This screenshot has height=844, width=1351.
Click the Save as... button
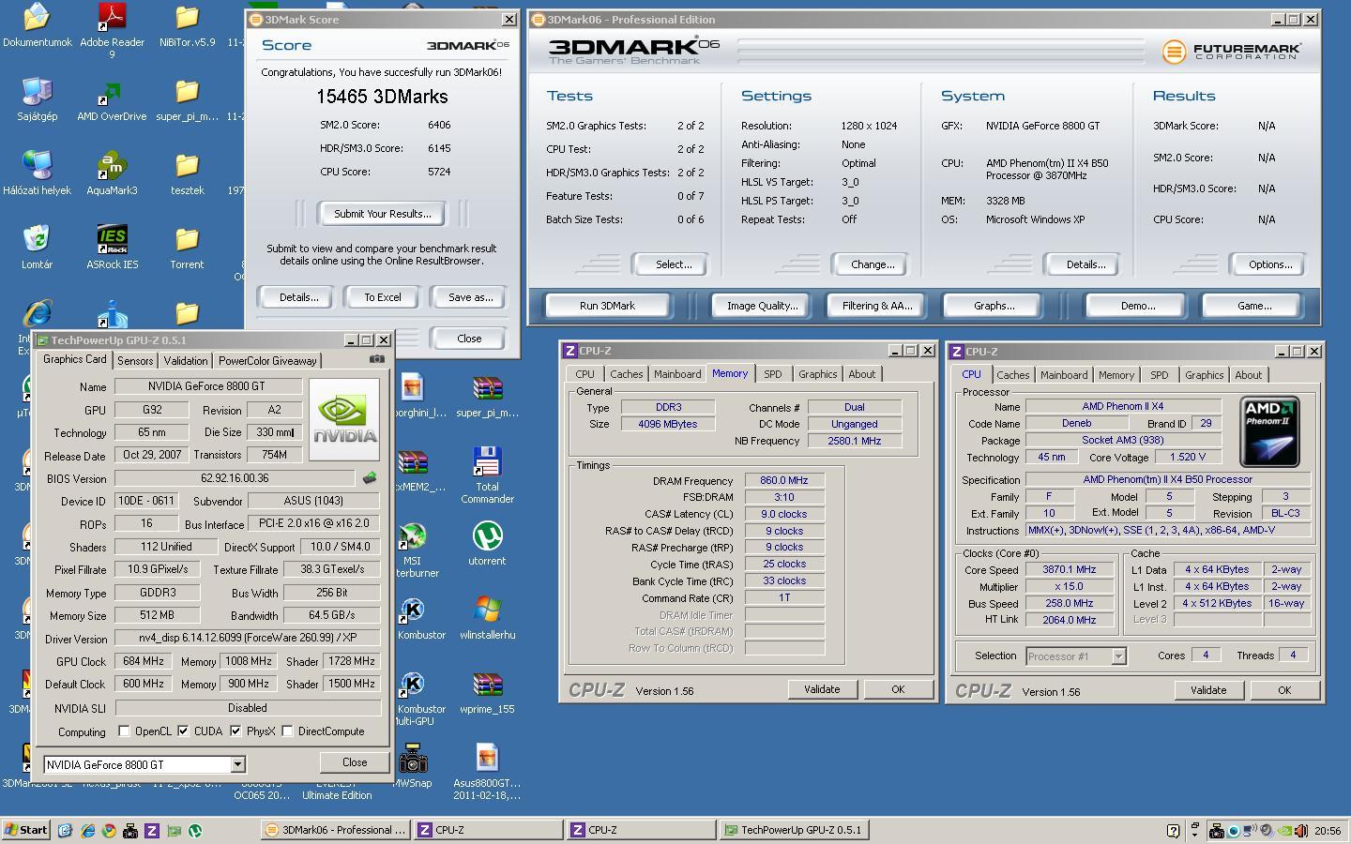click(x=470, y=297)
